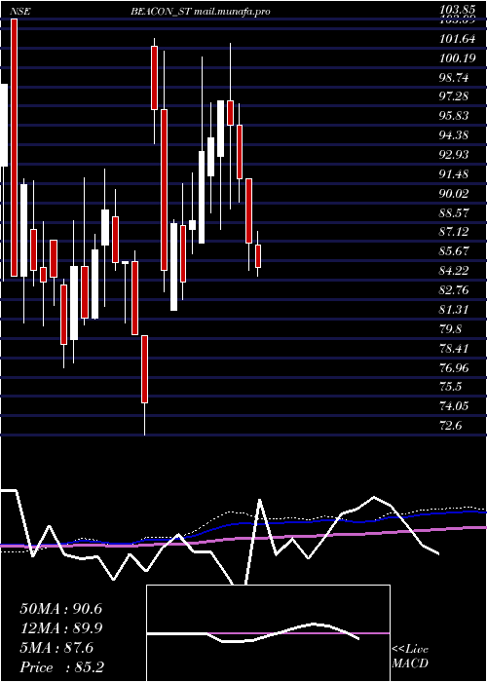Select the 76.96 price axis label
Image resolution: width=487 pixels, height=682 pixels.
pyautogui.click(x=455, y=367)
